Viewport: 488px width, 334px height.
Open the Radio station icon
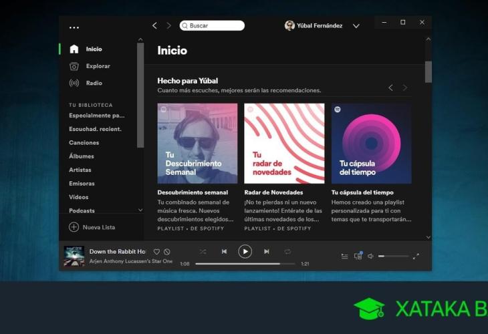[74, 83]
